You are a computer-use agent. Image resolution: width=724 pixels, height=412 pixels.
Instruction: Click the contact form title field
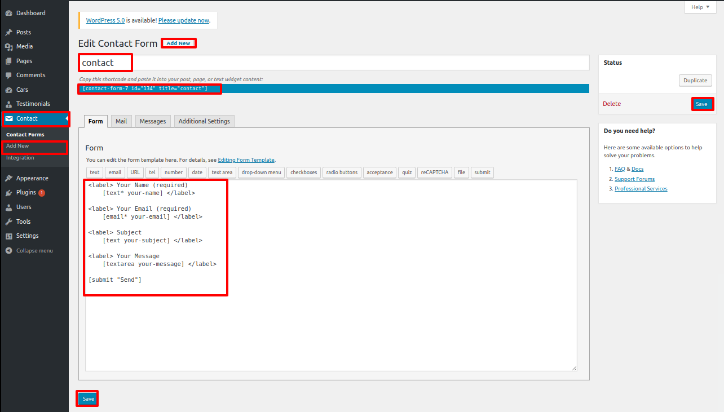(333, 63)
